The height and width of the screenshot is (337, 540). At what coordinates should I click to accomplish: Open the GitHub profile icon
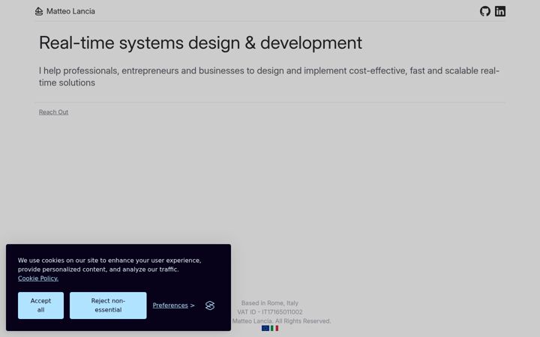tap(485, 11)
